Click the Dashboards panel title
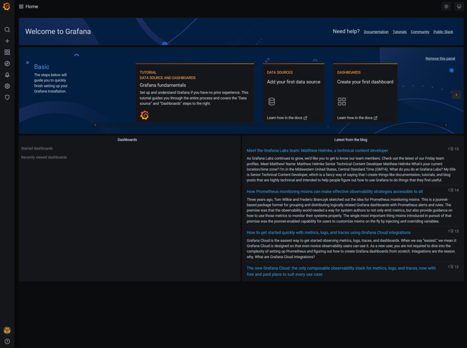 (127, 140)
